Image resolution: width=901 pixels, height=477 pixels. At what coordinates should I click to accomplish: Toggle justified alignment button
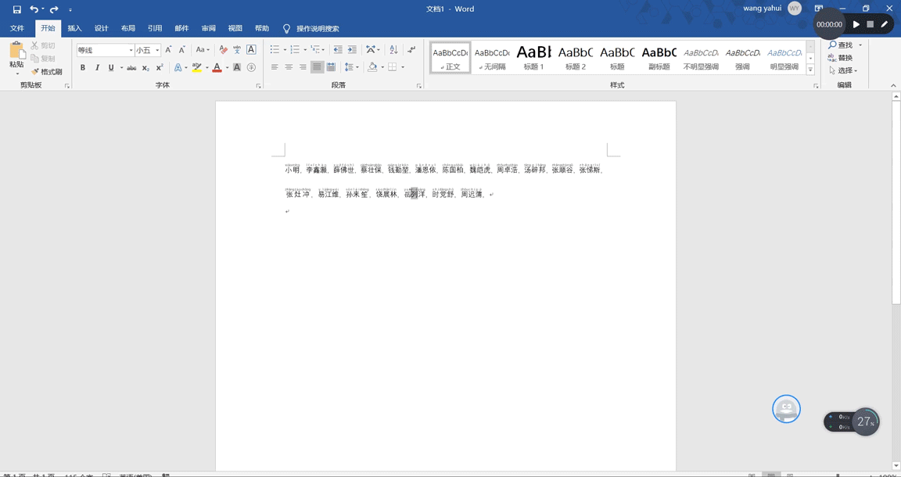[318, 67]
